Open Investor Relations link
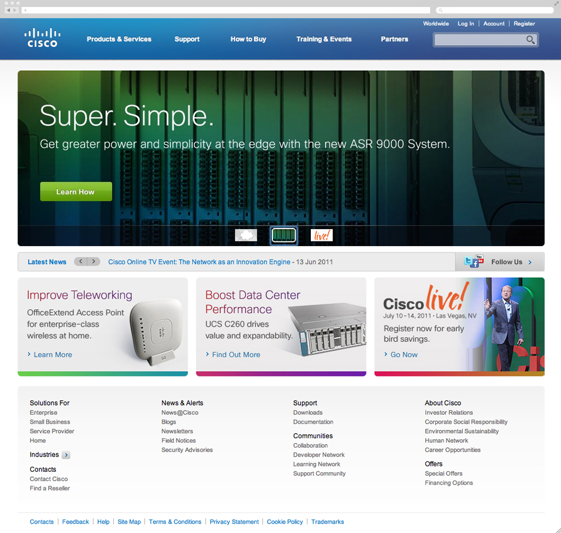Image resolution: width=561 pixels, height=533 pixels. pyautogui.click(x=449, y=413)
